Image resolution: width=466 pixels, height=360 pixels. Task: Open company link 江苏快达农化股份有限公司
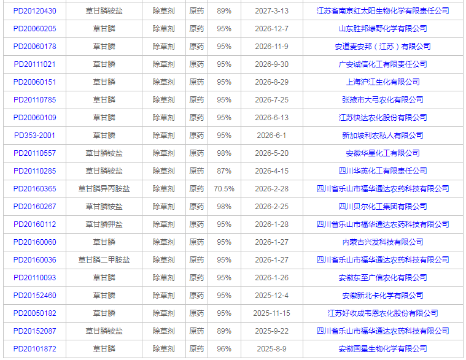[x=383, y=118]
